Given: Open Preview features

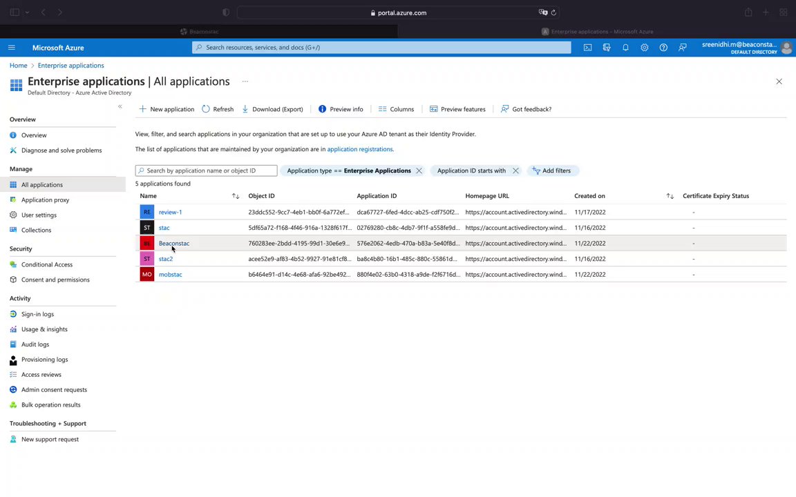Looking at the screenshot, I should click(x=457, y=109).
